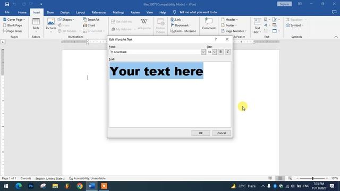Click the zoom slider handle
This screenshot has width=340, height=191.
(x=313, y=178)
